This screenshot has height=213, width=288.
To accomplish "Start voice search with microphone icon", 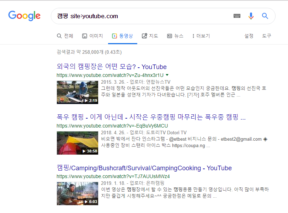I will coord(251,16).
